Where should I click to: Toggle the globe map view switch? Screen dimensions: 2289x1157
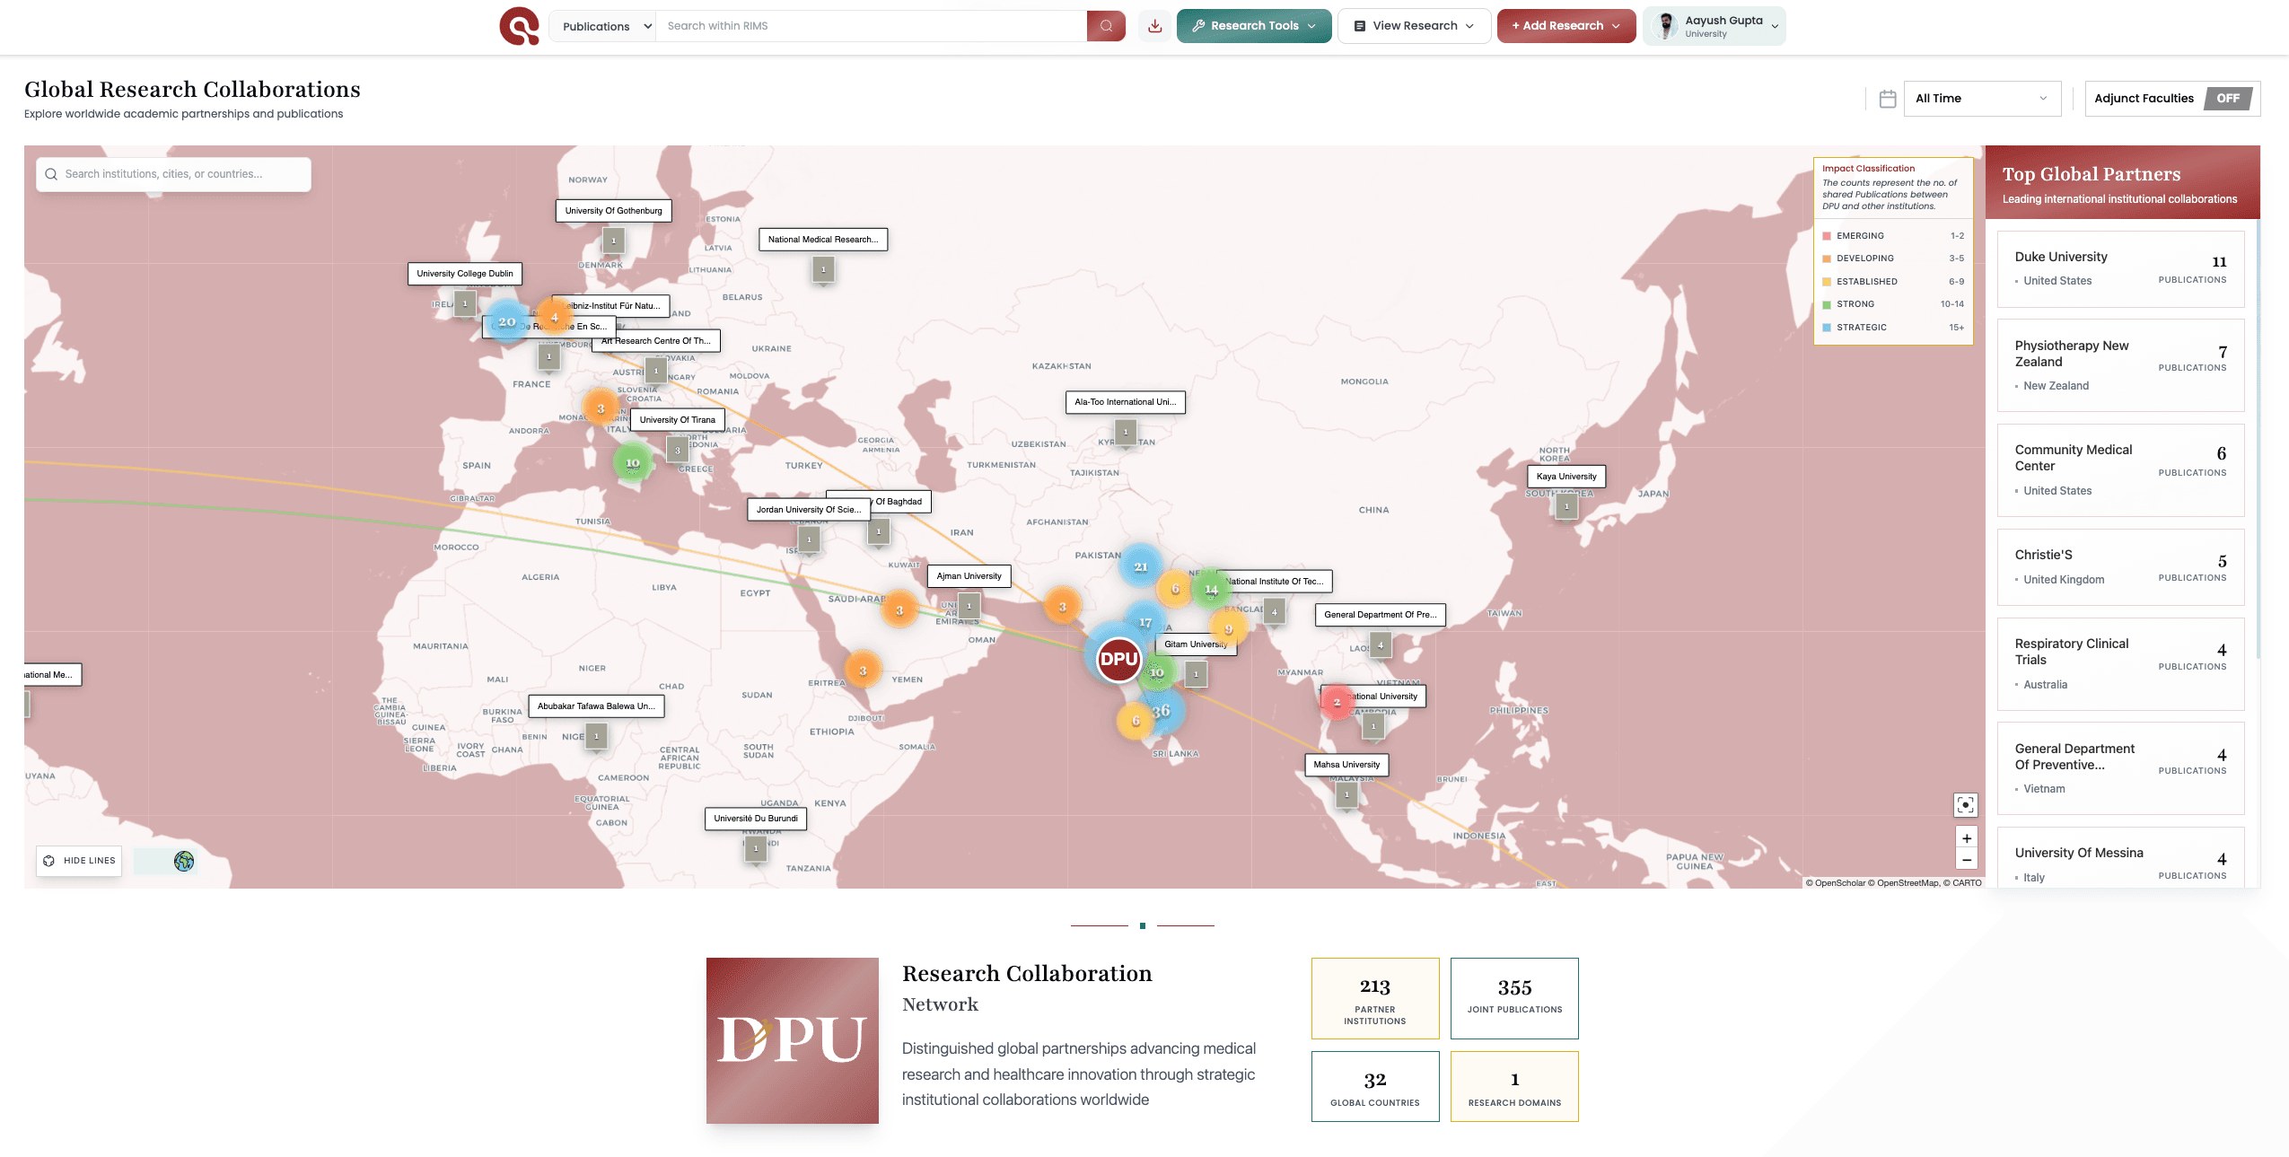[166, 862]
